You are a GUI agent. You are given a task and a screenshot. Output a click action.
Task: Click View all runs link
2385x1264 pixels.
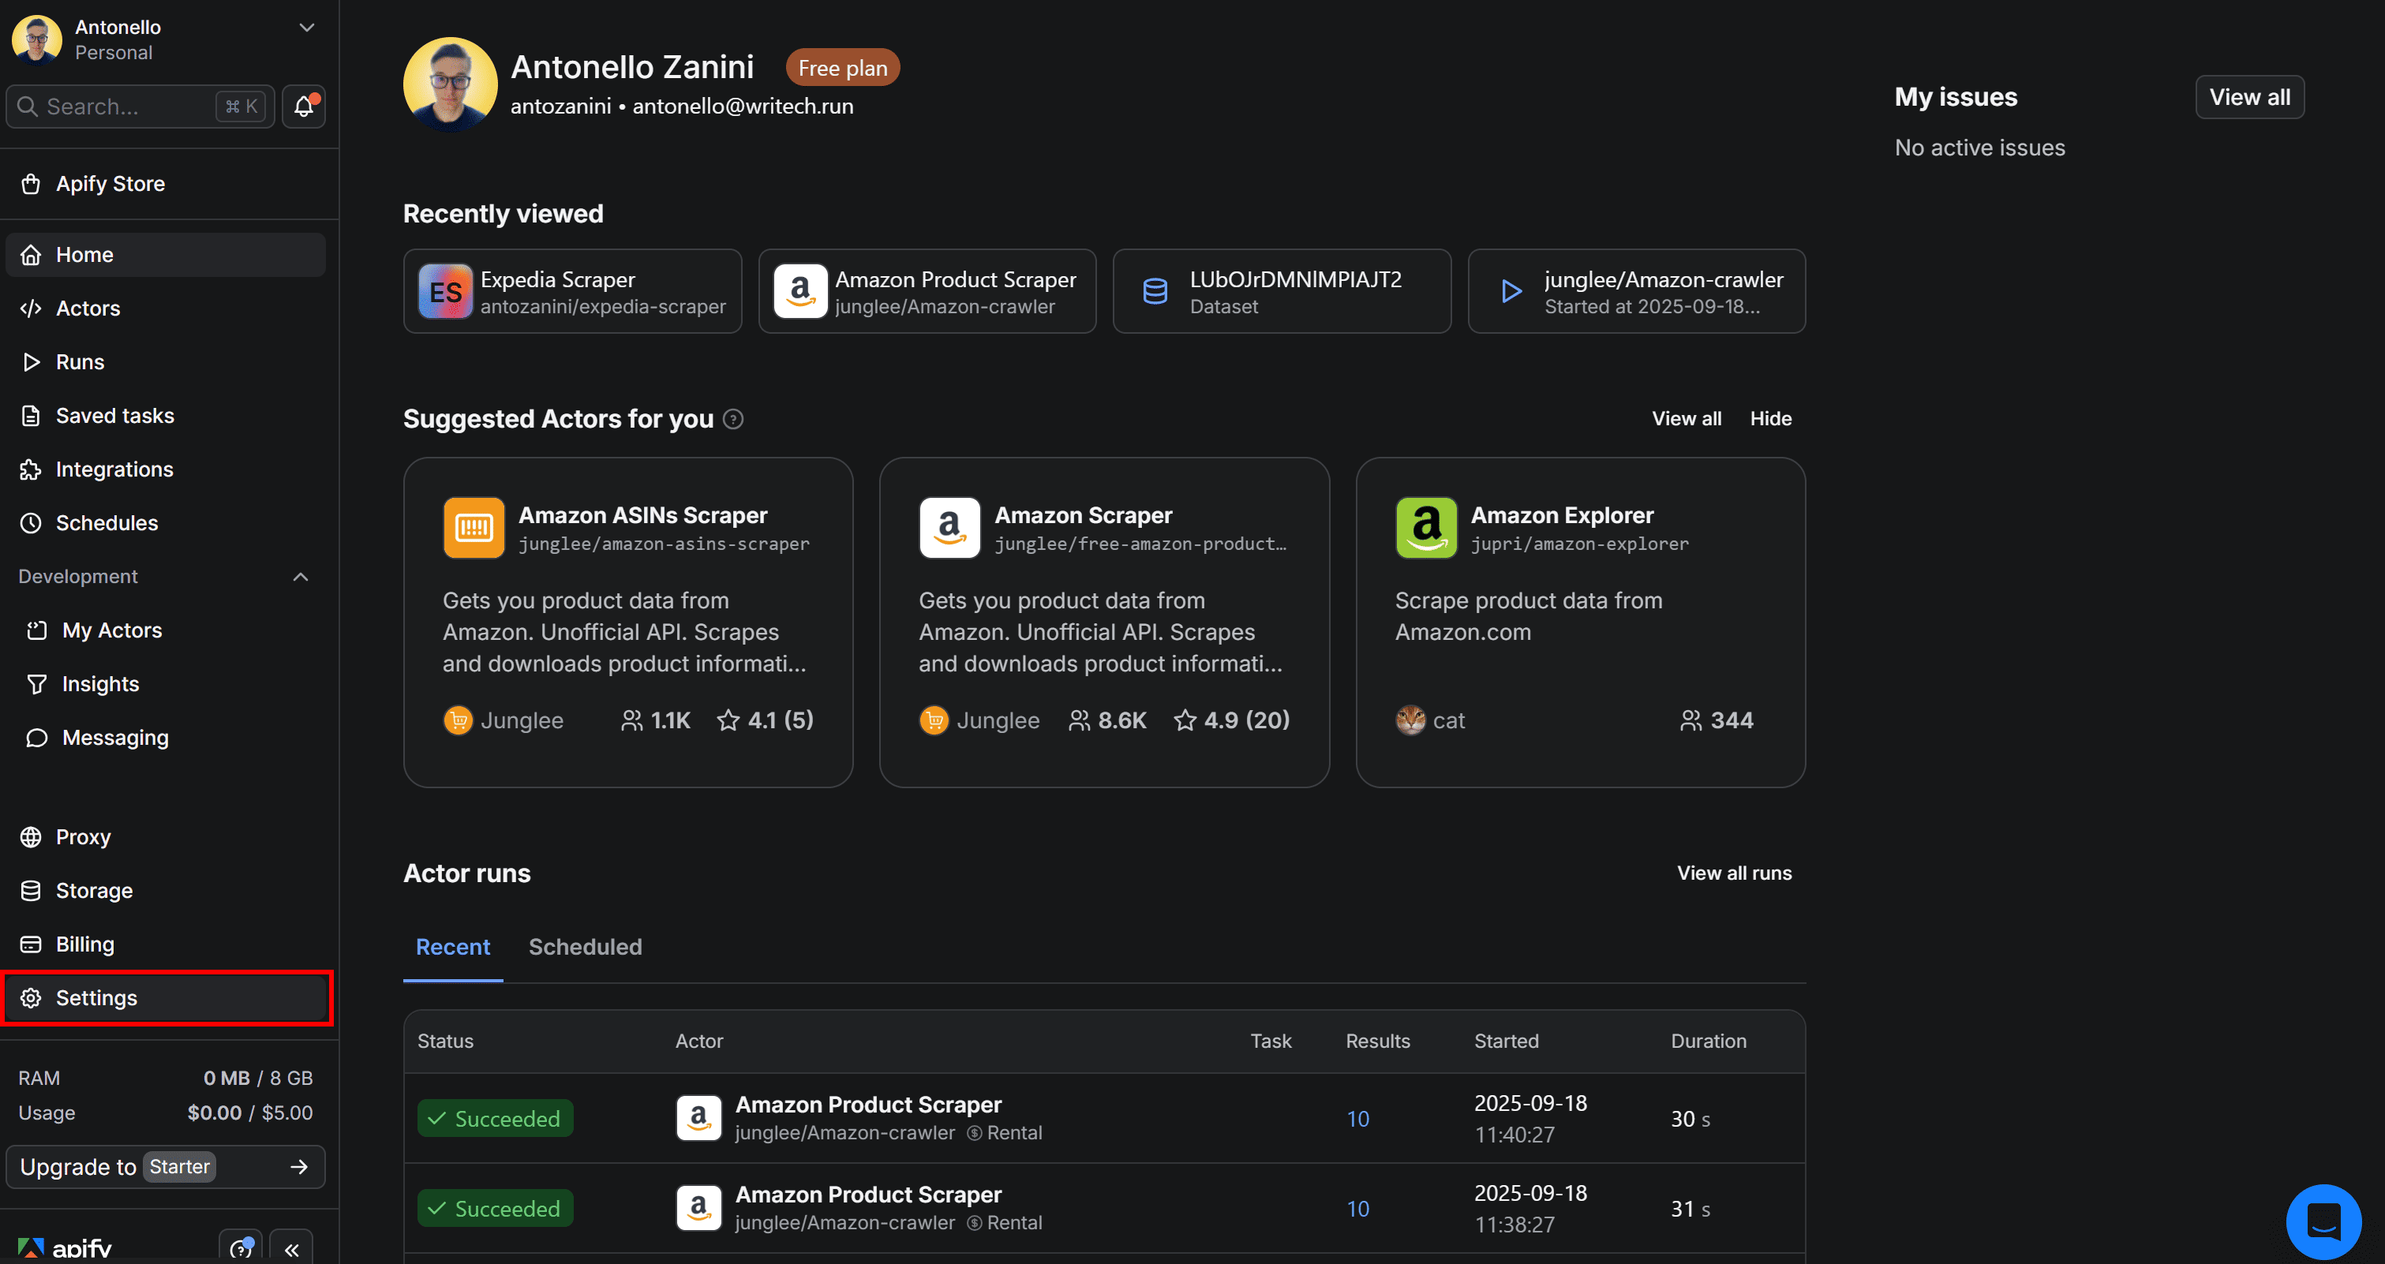(x=1733, y=873)
